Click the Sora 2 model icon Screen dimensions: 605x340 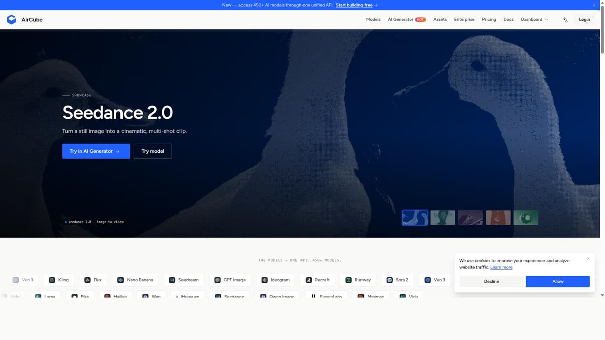(x=389, y=280)
